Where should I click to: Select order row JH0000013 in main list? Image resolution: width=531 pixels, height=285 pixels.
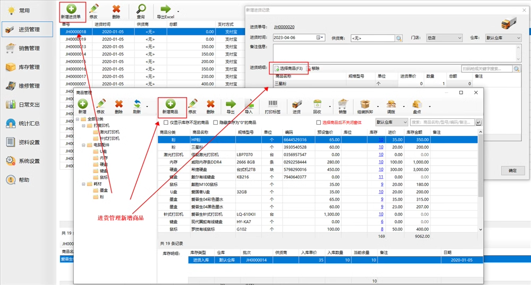point(152,47)
